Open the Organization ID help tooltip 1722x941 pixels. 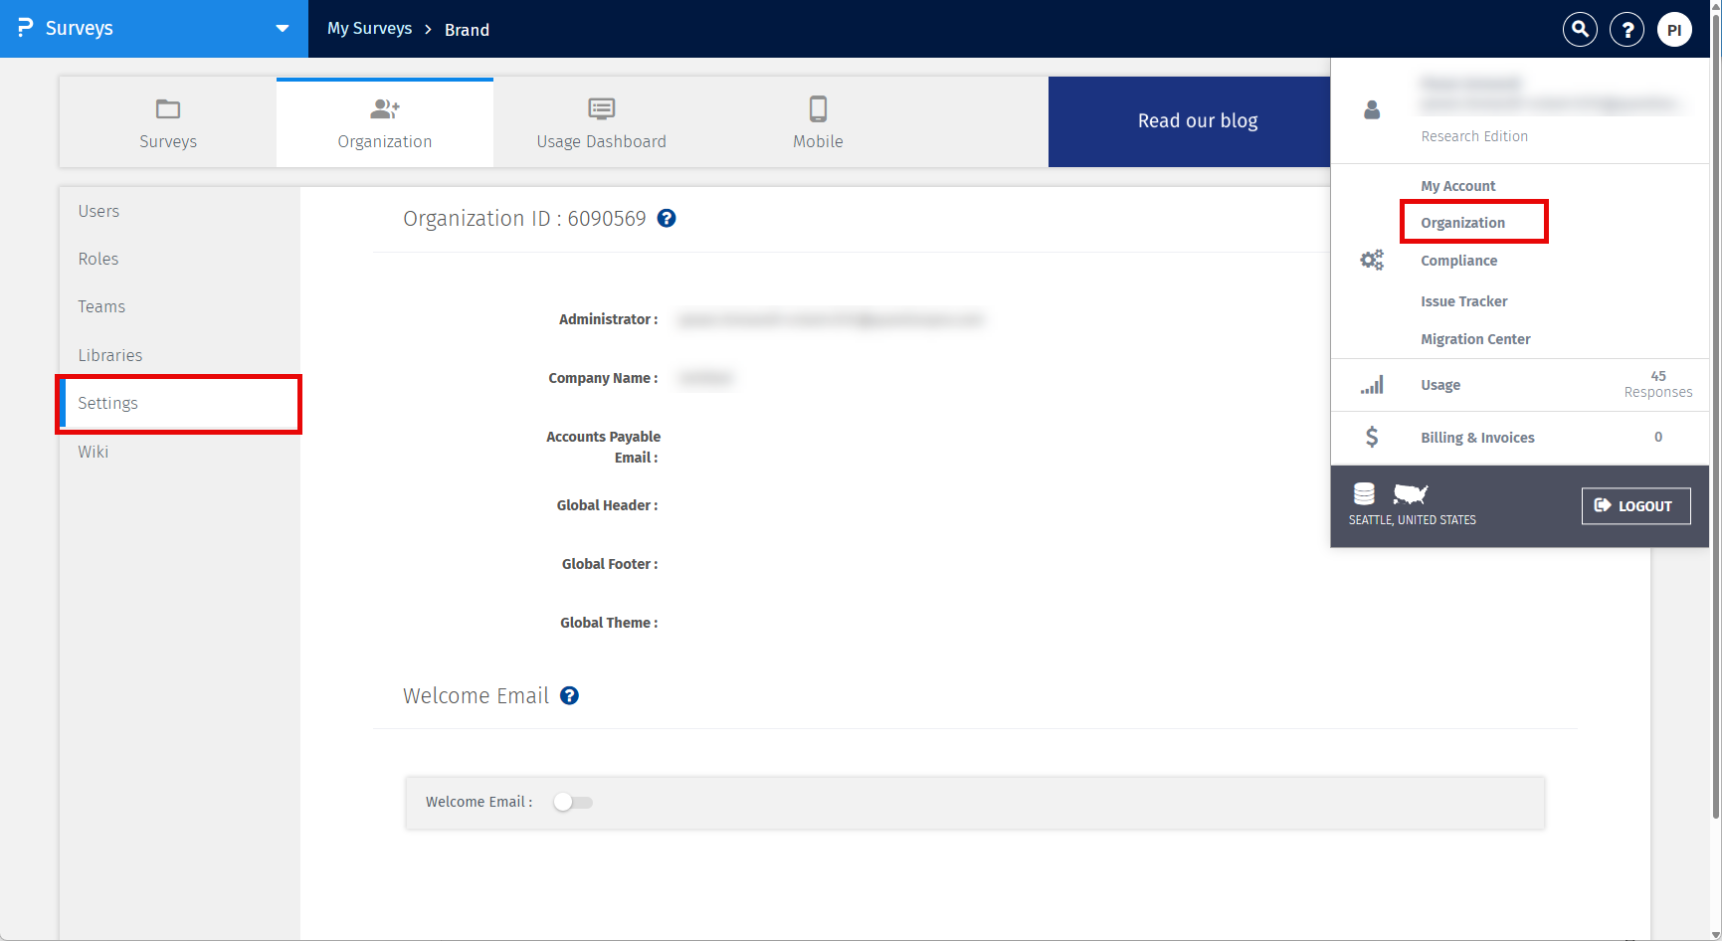[x=666, y=218]
